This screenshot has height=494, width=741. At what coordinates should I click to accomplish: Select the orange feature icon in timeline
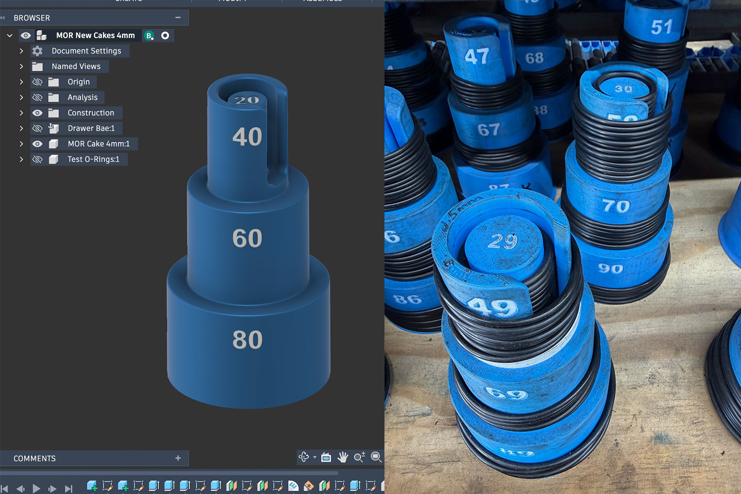pos(309,486)
